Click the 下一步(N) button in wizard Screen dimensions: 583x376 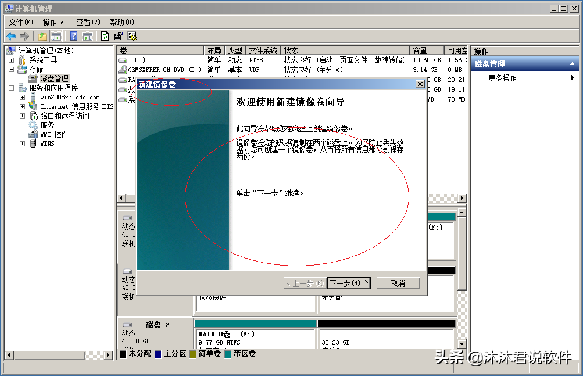click(x=349, y=283)
